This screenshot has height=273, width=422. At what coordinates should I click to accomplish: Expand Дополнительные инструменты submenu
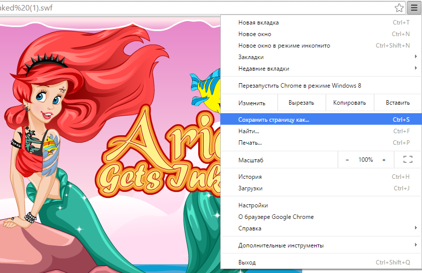tap(321, 245)
